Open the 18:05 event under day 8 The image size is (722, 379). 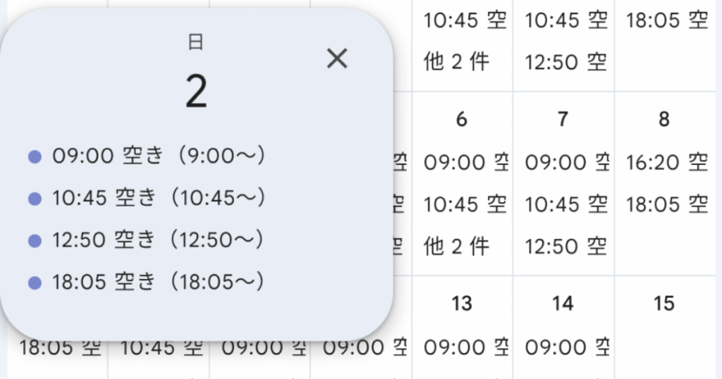click(x=667, y=204)
